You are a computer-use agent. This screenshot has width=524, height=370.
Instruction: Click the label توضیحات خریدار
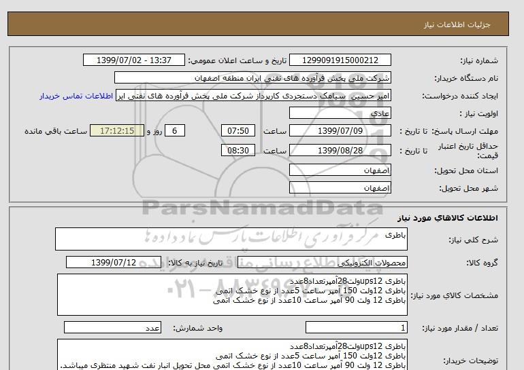470,361
